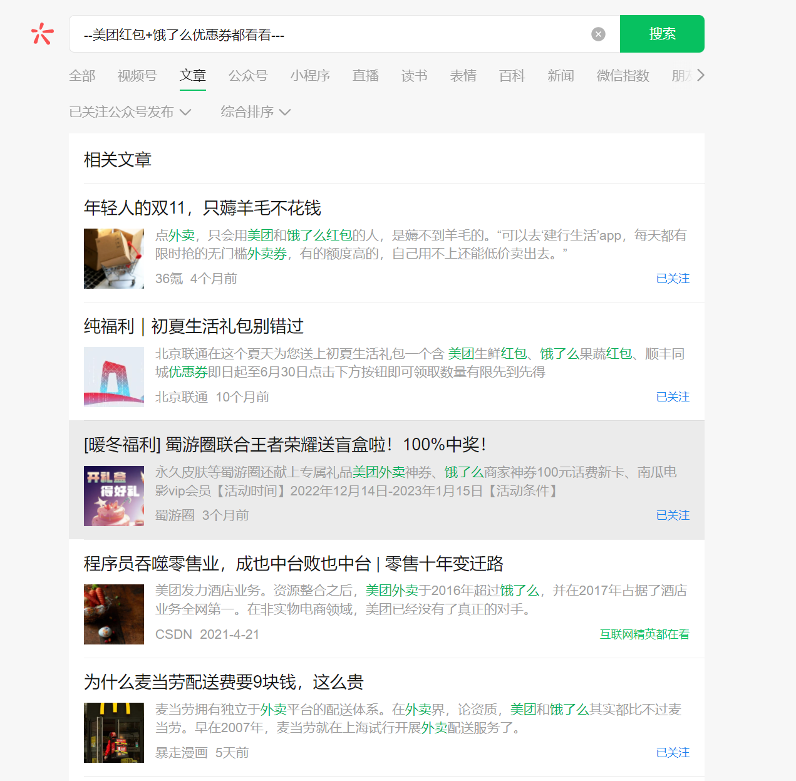Click the red WeChat Search logo icon
Screen dimensions: 796x781
(x=43, y=34)
